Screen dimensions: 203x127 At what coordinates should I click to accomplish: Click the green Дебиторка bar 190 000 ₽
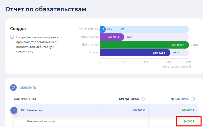point(145,45)
